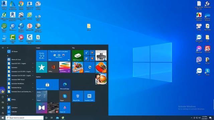Open the Windows Start button
The height and width of the screenshot is (120, 214).
click(x=3, y=118)
